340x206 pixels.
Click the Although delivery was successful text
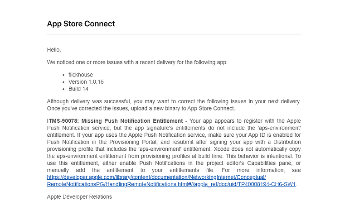pyautogui.click(x=89, y=101)
